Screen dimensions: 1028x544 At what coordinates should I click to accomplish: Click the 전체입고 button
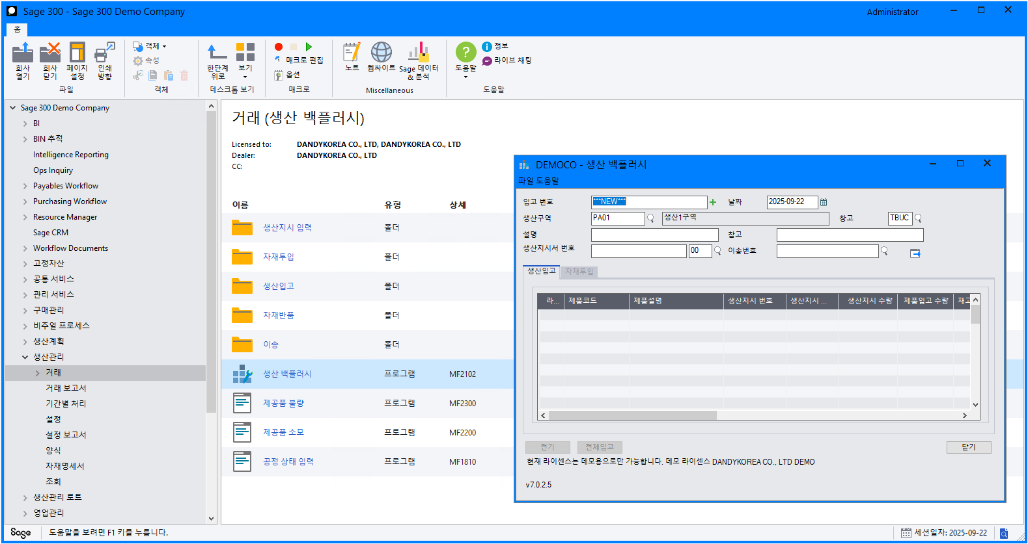click(x=600, y=447)
